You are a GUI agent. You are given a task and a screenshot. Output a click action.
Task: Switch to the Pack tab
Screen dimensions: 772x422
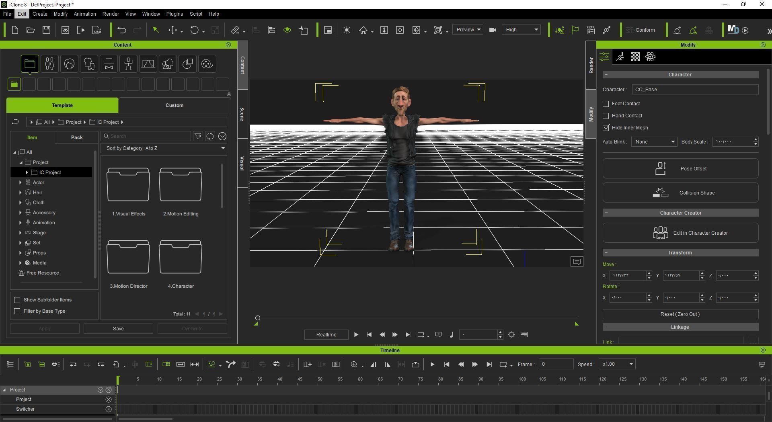point(77,137)
